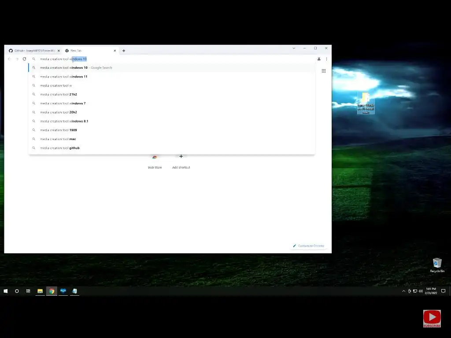Screen dimensions: 451x338
Task: Select Recycle Bin desktop icon
Action: pyautogui.click(x=437, y=265)
